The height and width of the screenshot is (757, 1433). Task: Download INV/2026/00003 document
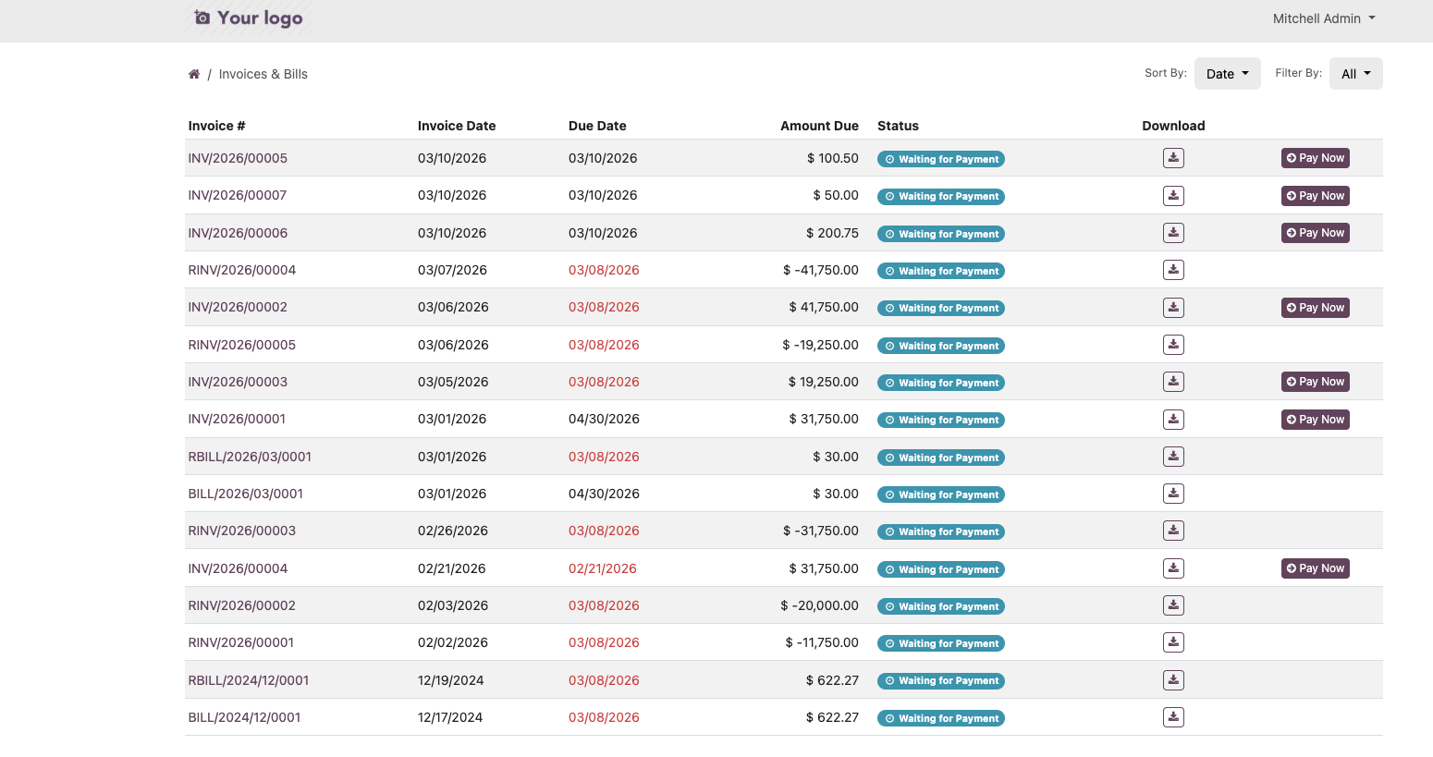coord(1173,382)
